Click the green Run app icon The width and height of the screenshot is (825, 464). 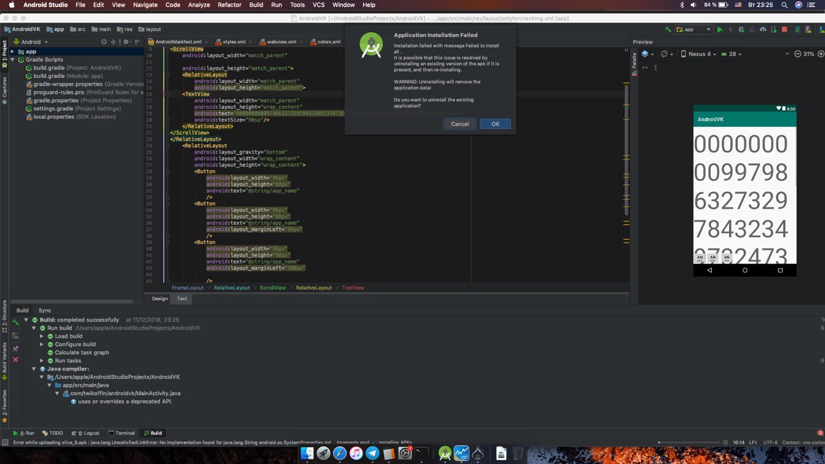pos(720,30)
